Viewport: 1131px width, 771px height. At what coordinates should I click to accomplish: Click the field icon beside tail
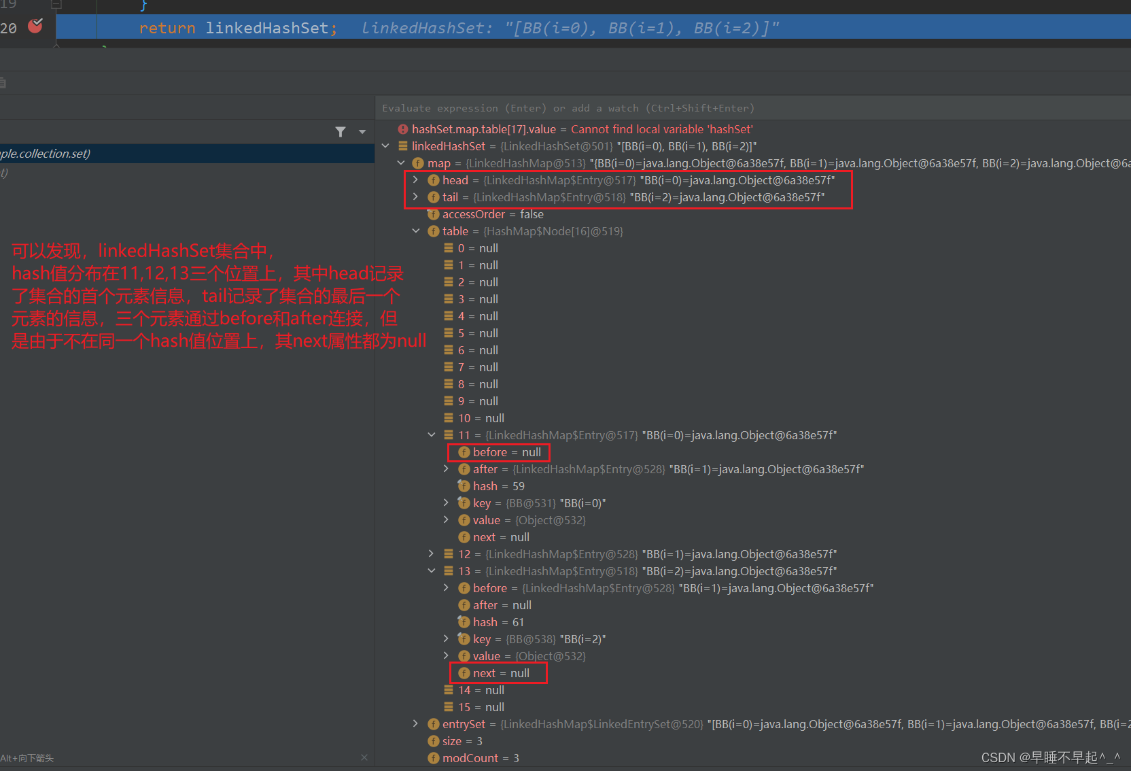click(434, 197)
